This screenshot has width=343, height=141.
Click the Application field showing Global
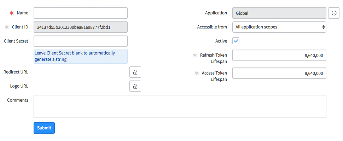click(279, 13)
